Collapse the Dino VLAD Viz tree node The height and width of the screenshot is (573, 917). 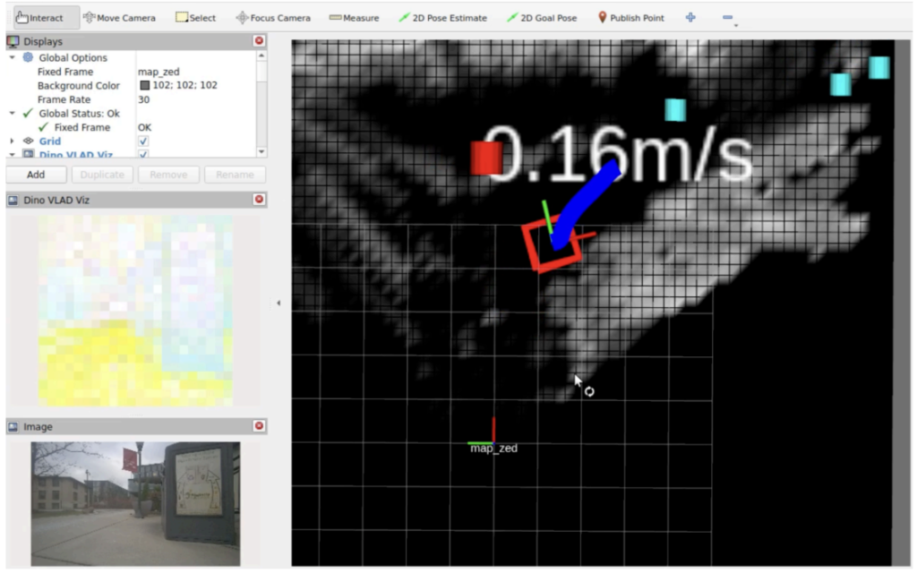12,154
